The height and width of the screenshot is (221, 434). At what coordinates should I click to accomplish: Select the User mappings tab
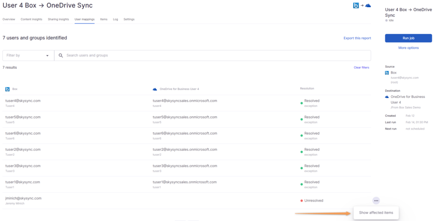click(84, 19)
